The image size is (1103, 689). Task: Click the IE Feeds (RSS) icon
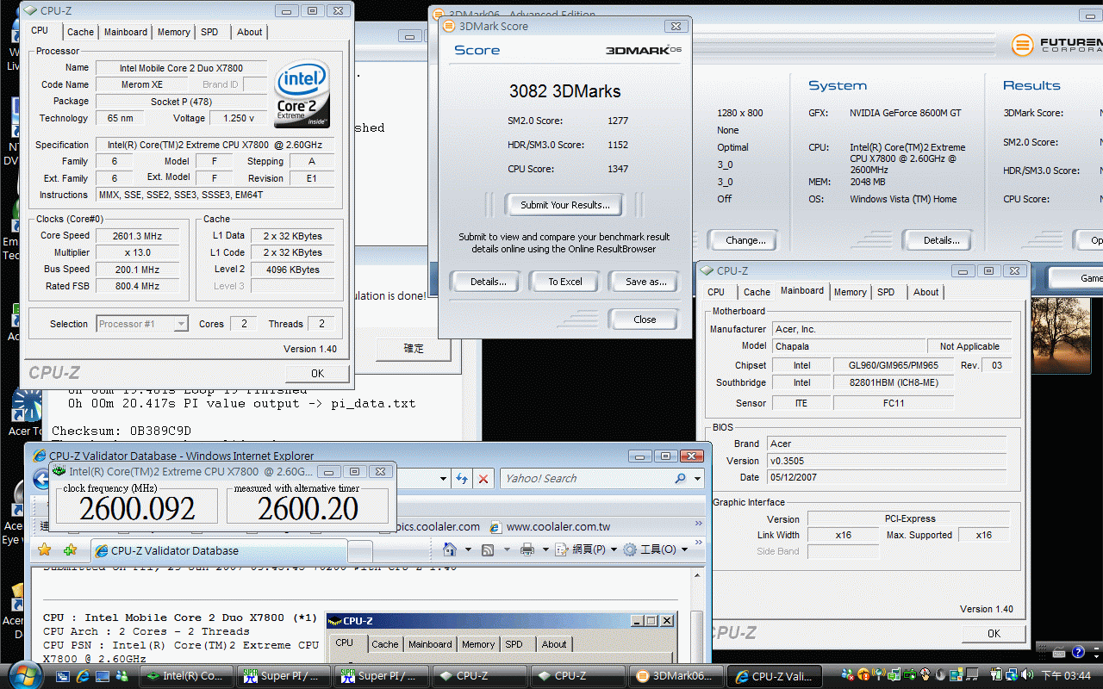click(x=488, y=549)
